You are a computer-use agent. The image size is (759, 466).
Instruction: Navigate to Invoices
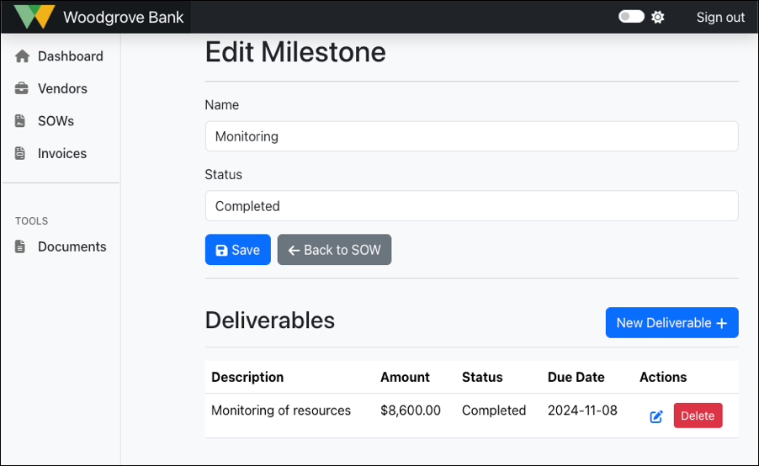62,153
